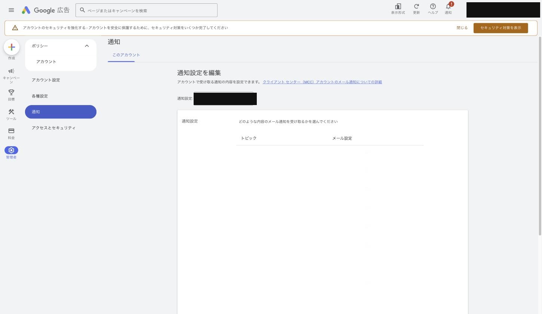
Task: Collapse the ポリシー section chevron
Action: [x=87, y=46]
